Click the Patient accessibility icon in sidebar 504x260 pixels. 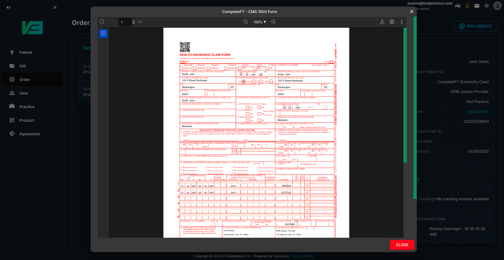pos(12,52)
